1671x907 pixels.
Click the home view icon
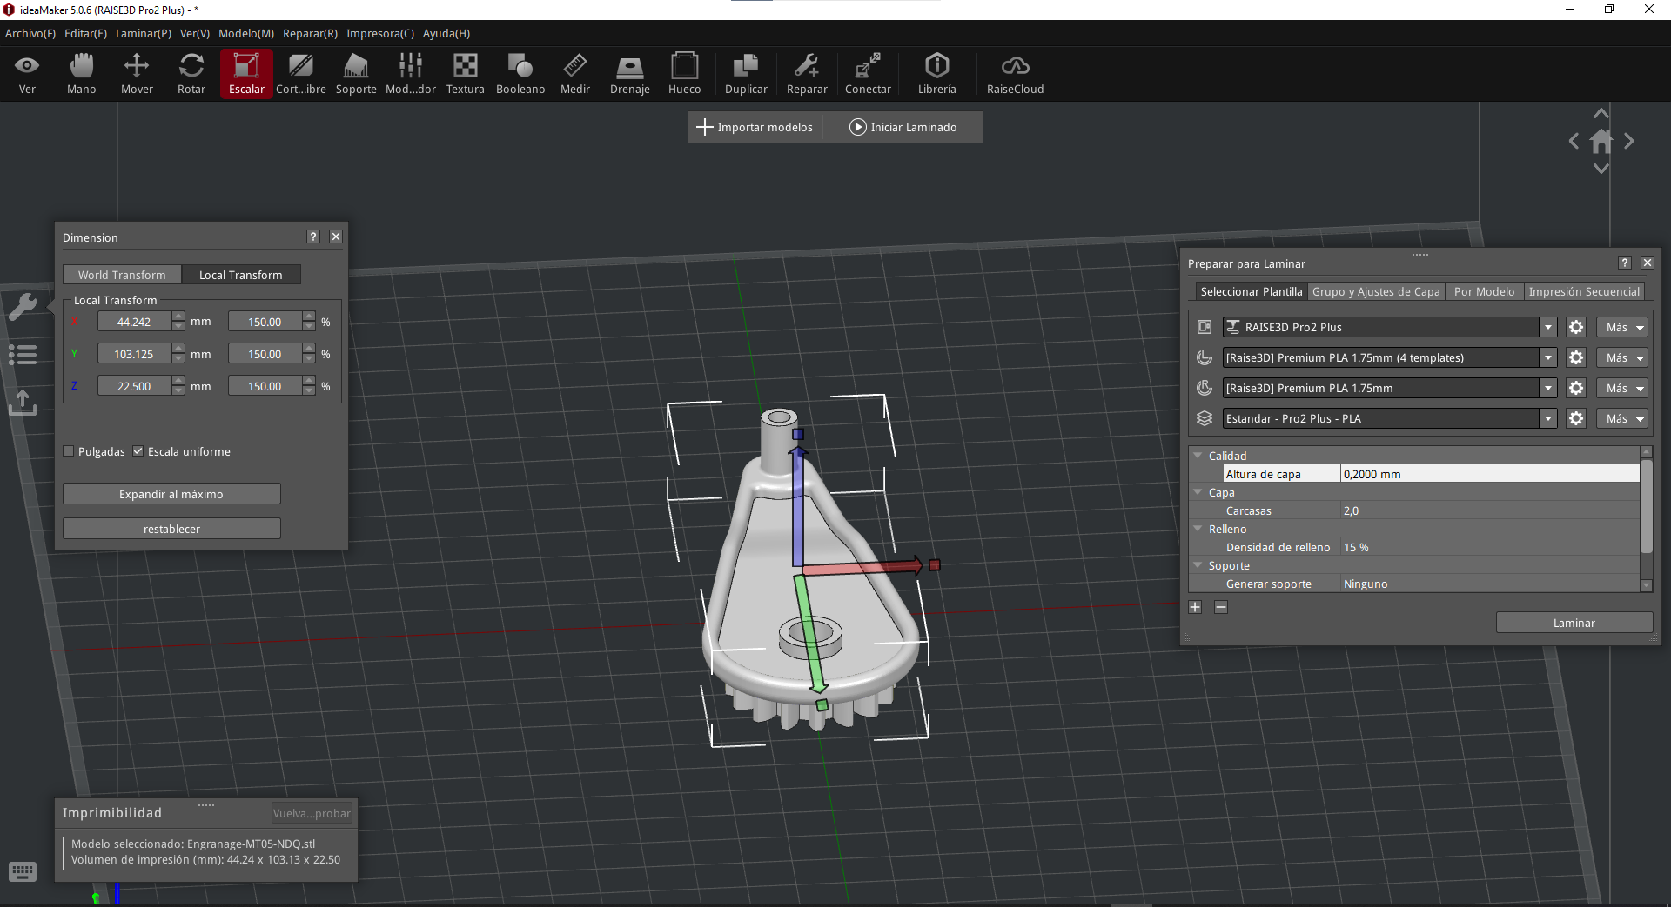point(1601,141)
